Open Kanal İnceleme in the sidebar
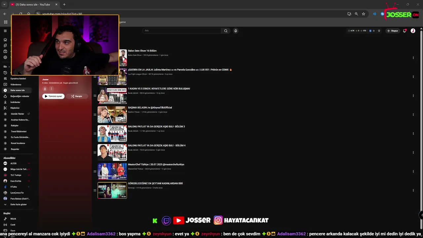 pyautogui.click(x=18, y=143)
